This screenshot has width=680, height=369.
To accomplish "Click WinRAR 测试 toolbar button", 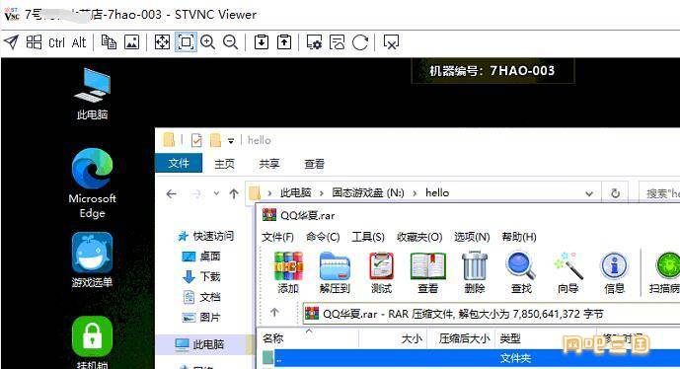I will (381, 273).
